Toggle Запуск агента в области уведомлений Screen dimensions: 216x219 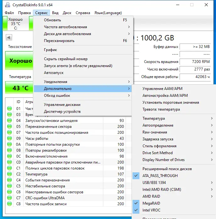tap(83, 66)
